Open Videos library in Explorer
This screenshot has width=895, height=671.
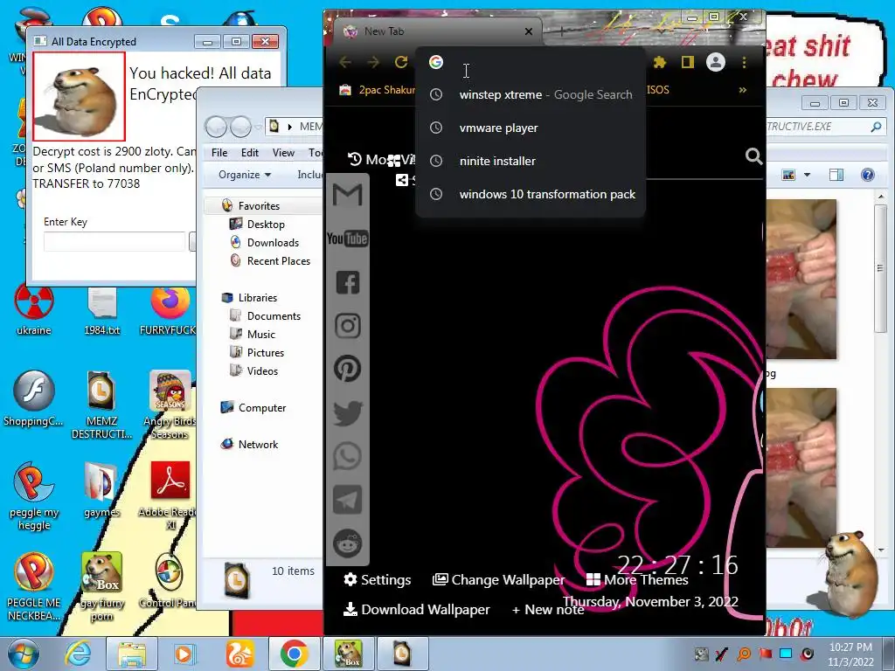click(x=262, y=370)
